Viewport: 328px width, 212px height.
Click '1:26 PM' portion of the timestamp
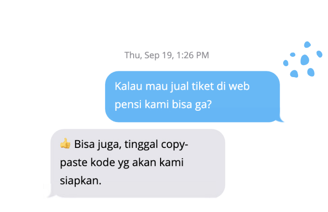click(192, 55)
